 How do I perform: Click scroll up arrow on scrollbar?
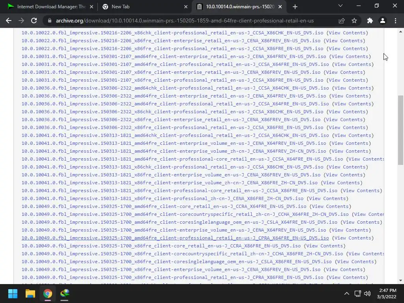[x=400, y=32]
